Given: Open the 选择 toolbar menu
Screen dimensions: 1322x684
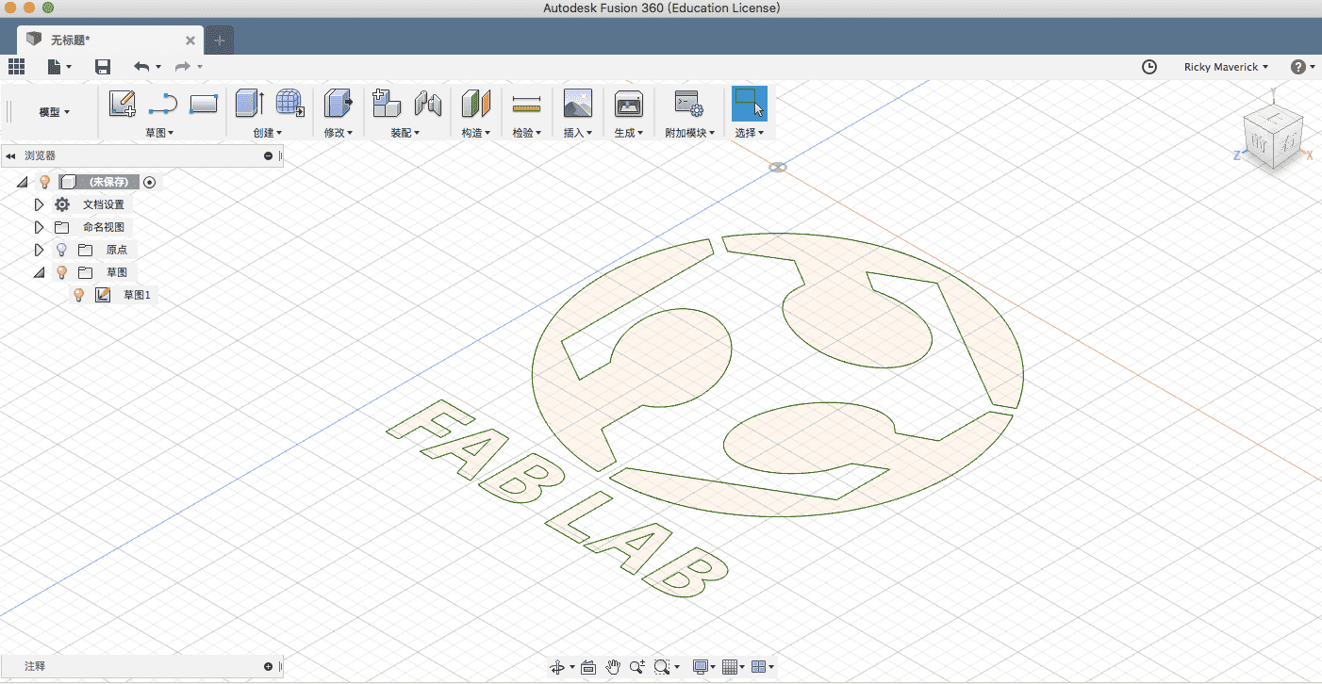Looking at the screenshot, I should (749, 133).
